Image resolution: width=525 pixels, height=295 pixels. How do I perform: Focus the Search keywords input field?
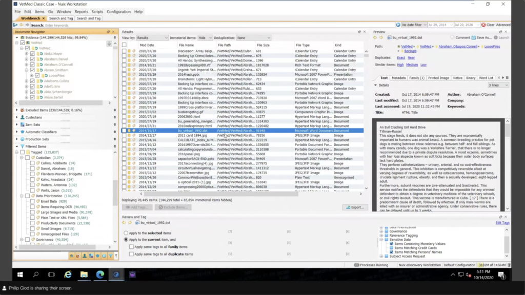tap(219, 25)
